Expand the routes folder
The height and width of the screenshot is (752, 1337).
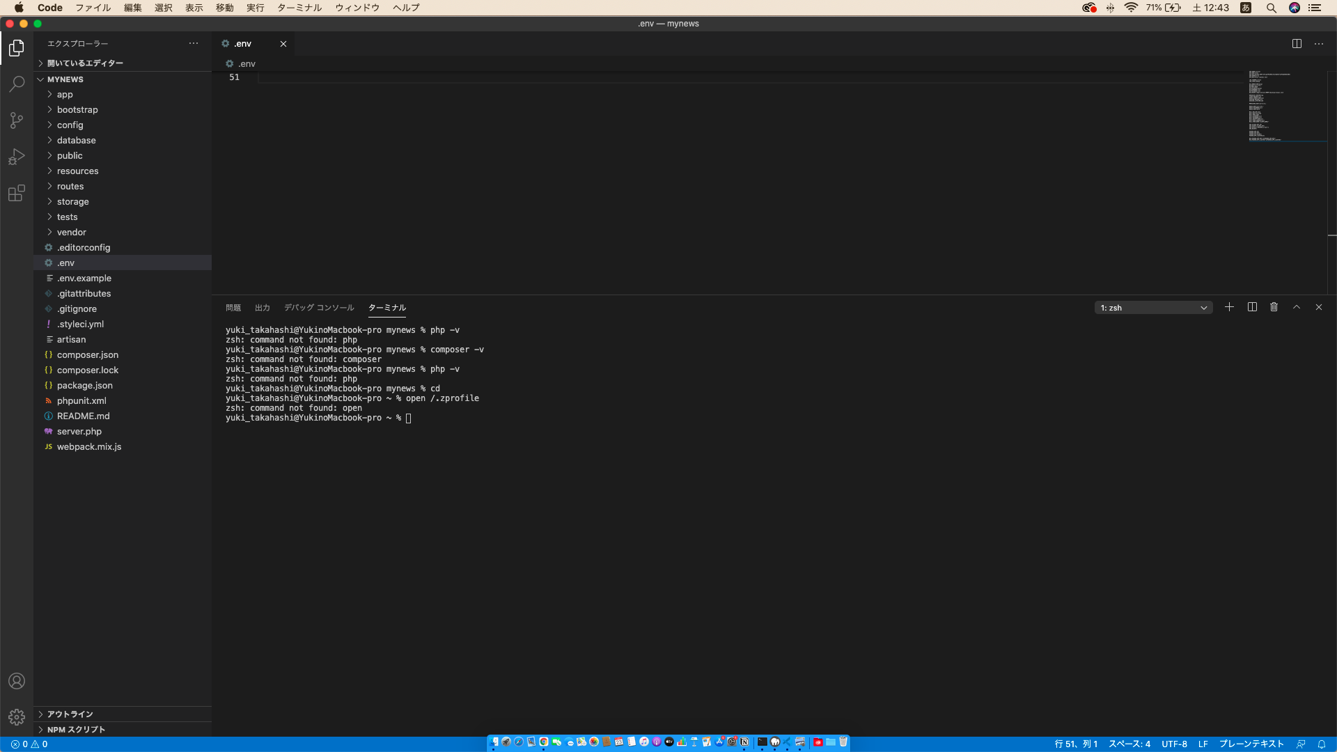tap(123, 187)
